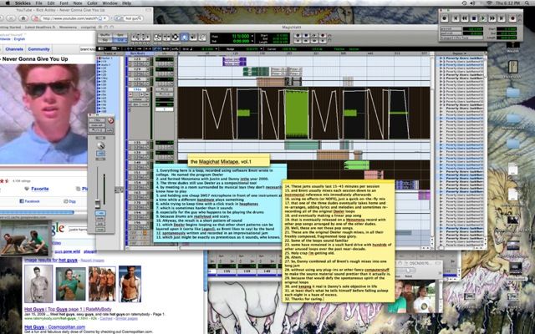The width and height of the screenshot is (535, 334).
Task: Open the Stickies menu in menu bar
Action: point(23,3)
